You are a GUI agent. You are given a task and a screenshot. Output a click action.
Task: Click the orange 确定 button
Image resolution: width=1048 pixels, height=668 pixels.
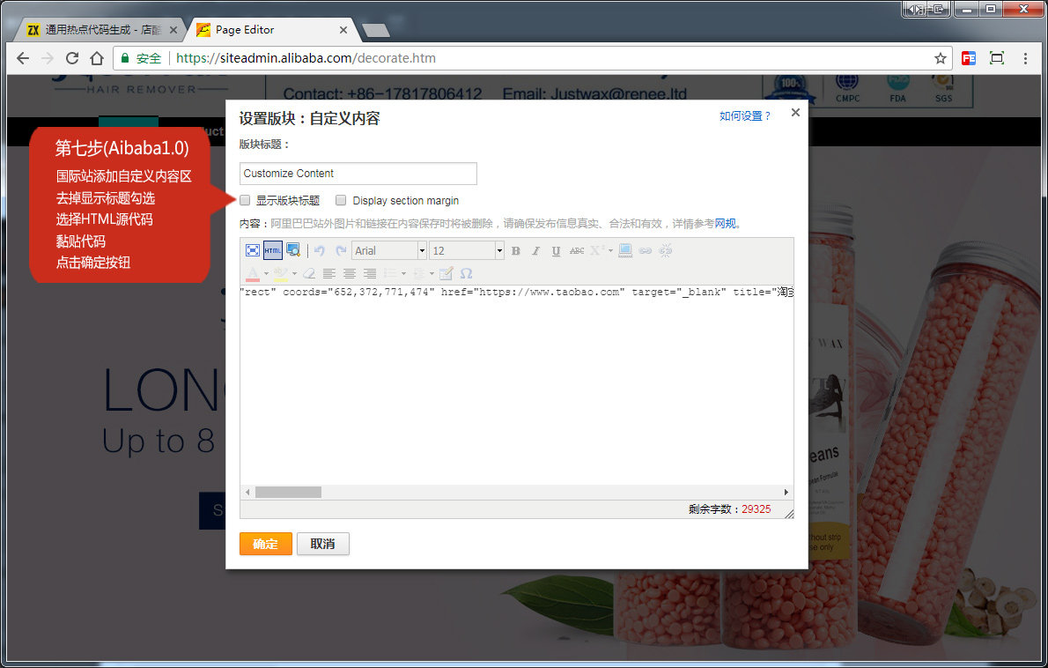point(266,544)
